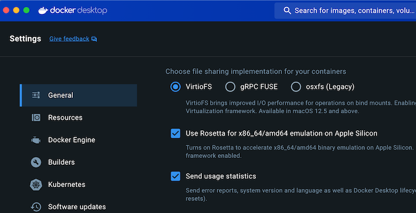Click the Builders wrench icon
The height and width of the screenshot is (213, 416).
[36, 162]
